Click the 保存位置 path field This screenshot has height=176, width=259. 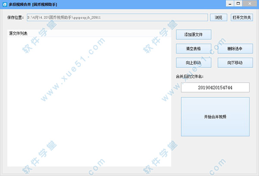[117, 18]
